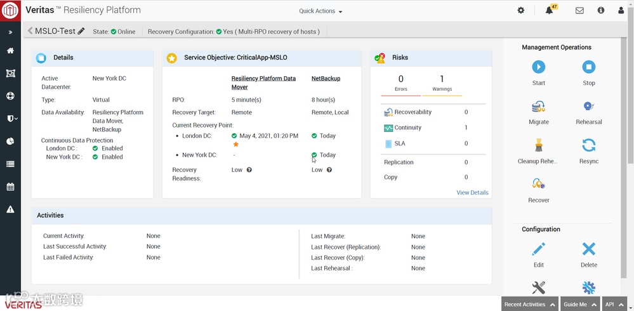The height and width of the screenshot is (311, 634).
Task: Open the Recover operation
Action: [x=538, y=185]
